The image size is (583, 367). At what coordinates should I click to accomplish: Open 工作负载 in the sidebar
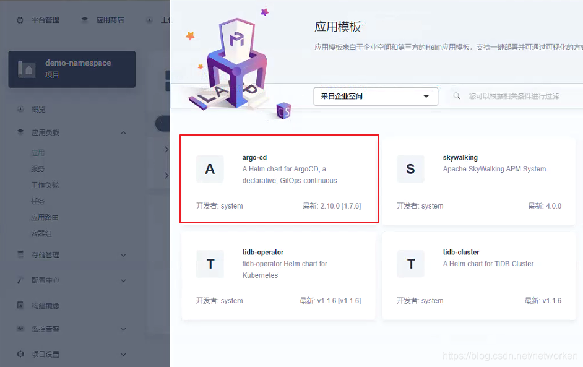[45, 185]
